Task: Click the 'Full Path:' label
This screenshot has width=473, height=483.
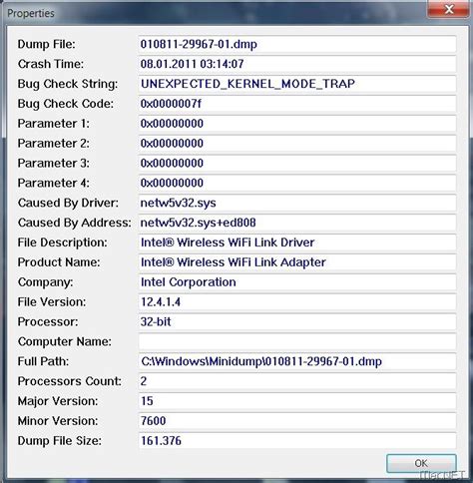Action: [x=43, y=361]
